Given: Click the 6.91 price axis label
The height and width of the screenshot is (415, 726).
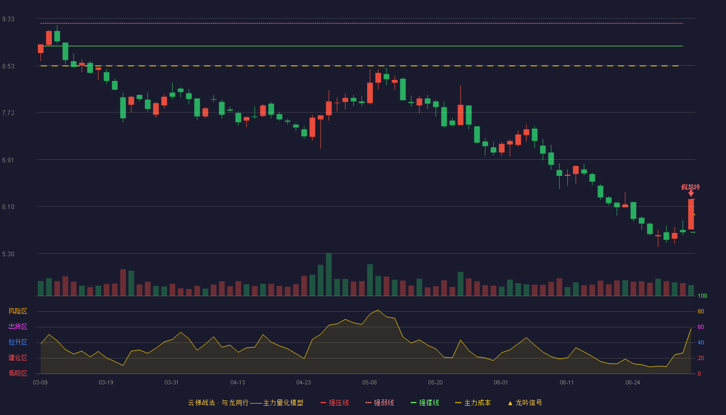Looking at the screenshot, I should point(8,160).
